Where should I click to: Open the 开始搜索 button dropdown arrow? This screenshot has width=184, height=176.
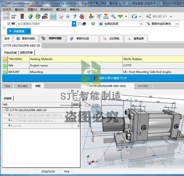(x=29, y=31)
